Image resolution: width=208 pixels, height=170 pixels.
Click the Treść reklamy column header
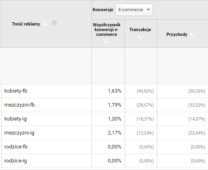coord(26,24)
